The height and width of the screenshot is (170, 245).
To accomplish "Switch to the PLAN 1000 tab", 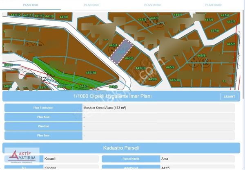I will [31, 5].
